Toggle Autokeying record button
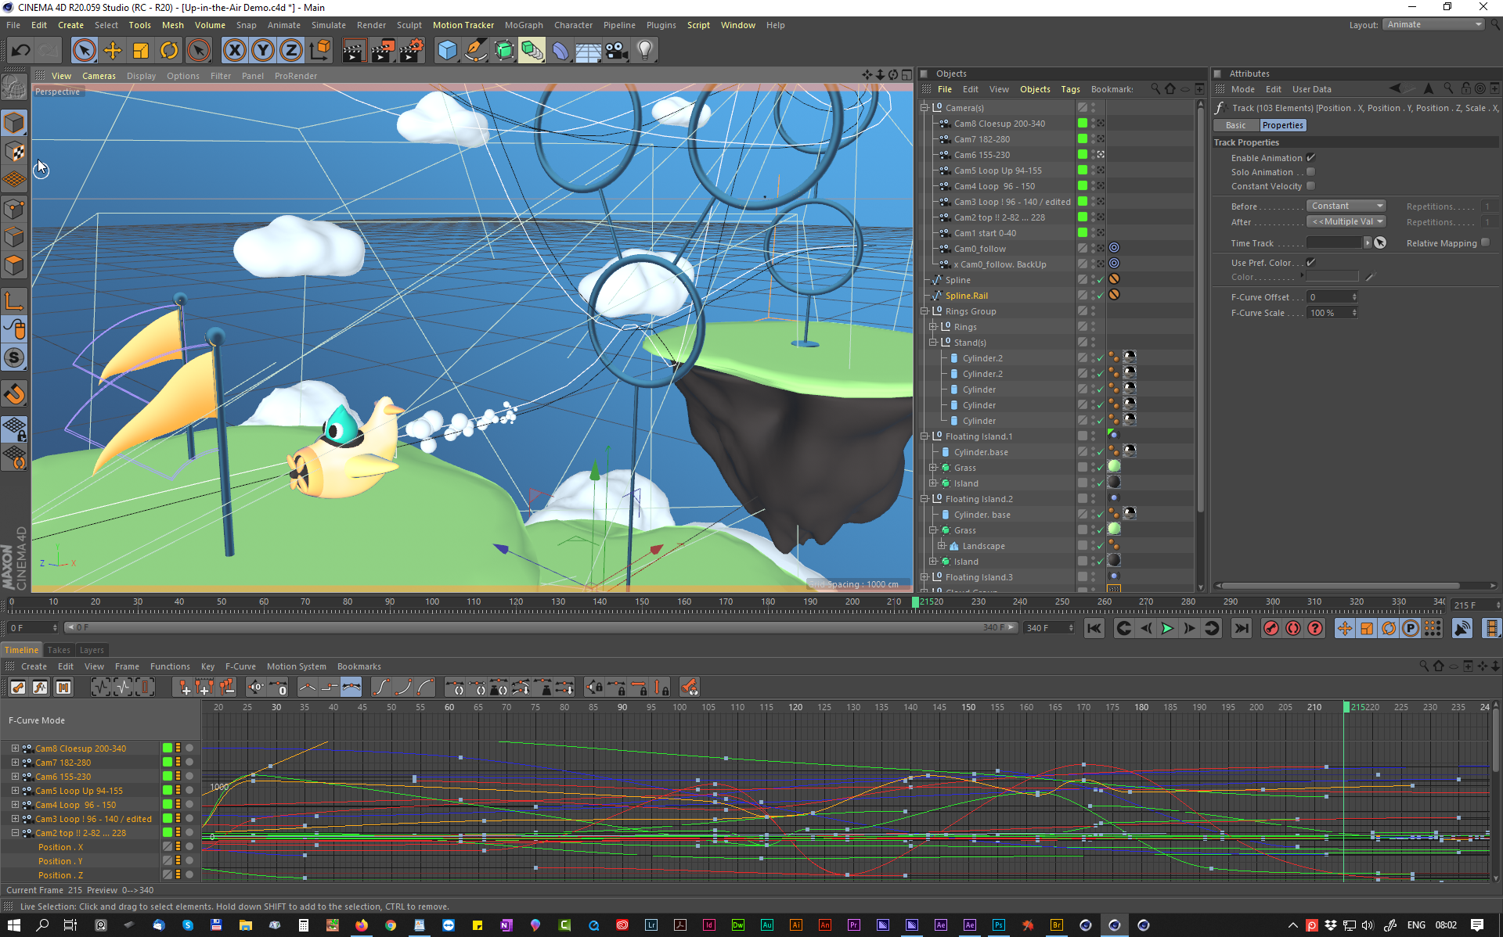The height and width of the screenshot is (937, 1503). (1293, 628)
